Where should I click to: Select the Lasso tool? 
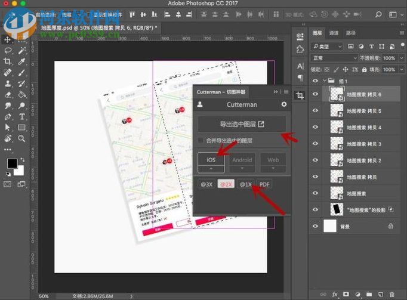[8, 50]
